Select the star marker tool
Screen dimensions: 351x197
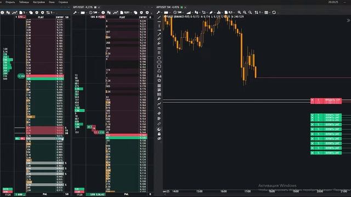(x=159, y=80)
